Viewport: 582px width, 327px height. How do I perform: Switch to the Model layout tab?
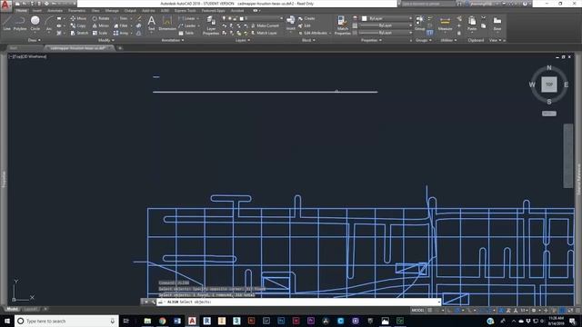(12, 309)
